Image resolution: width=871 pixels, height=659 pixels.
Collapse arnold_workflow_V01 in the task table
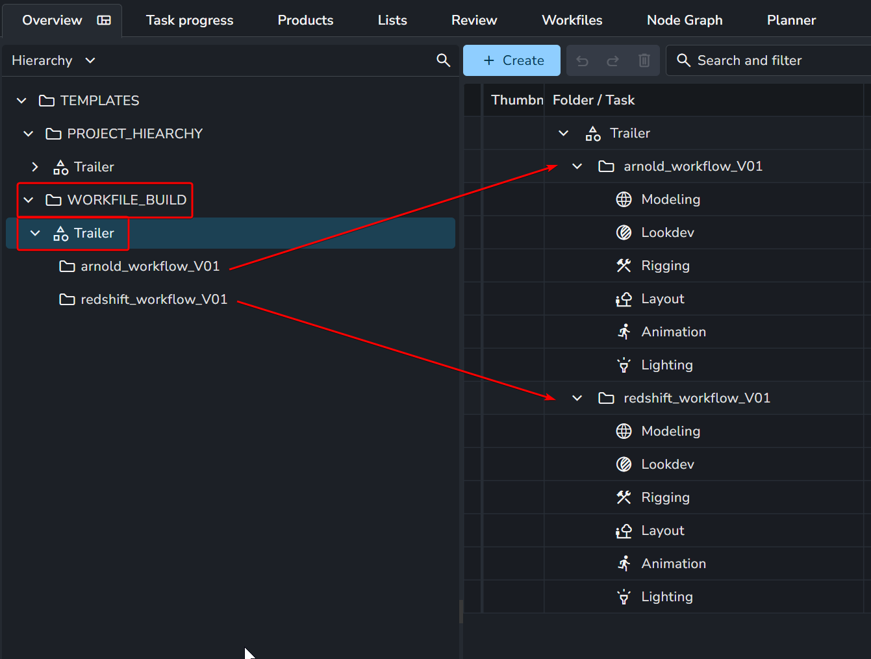click(x=577, y=166)
